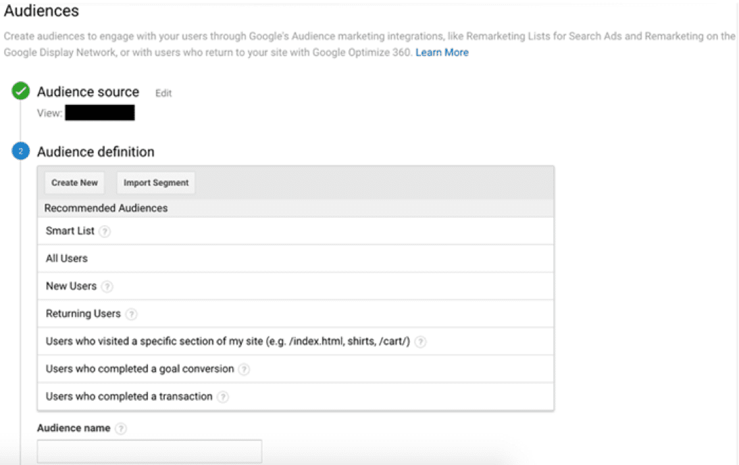Select the New Users audience
Screen dimensions: 739x465
71,286
